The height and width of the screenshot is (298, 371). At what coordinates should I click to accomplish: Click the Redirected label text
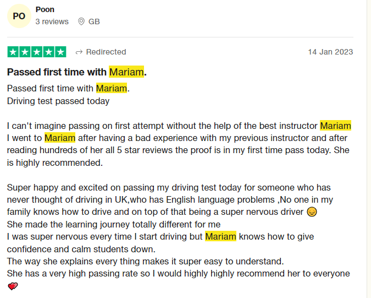click(x=106, y=52)
